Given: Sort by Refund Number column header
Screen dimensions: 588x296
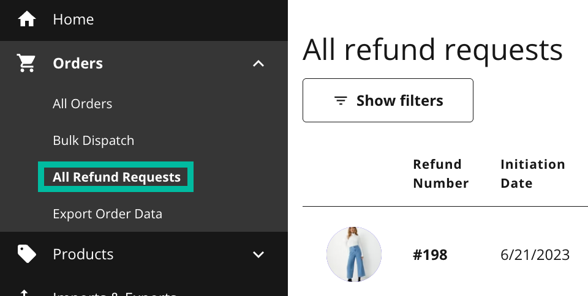Looking at the screenshot, I should click(440, 174).
